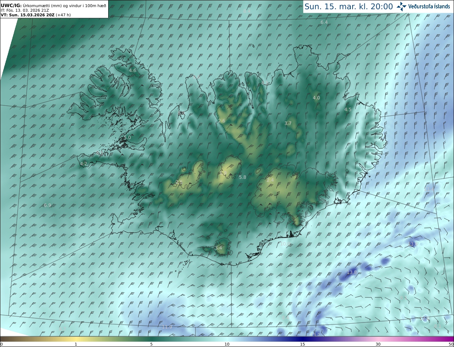This screenshot has height=347, width=454.
Task: Click the 'IT: Fös. 13. 03. 2026 21Z' line
Action: point(25,10)
